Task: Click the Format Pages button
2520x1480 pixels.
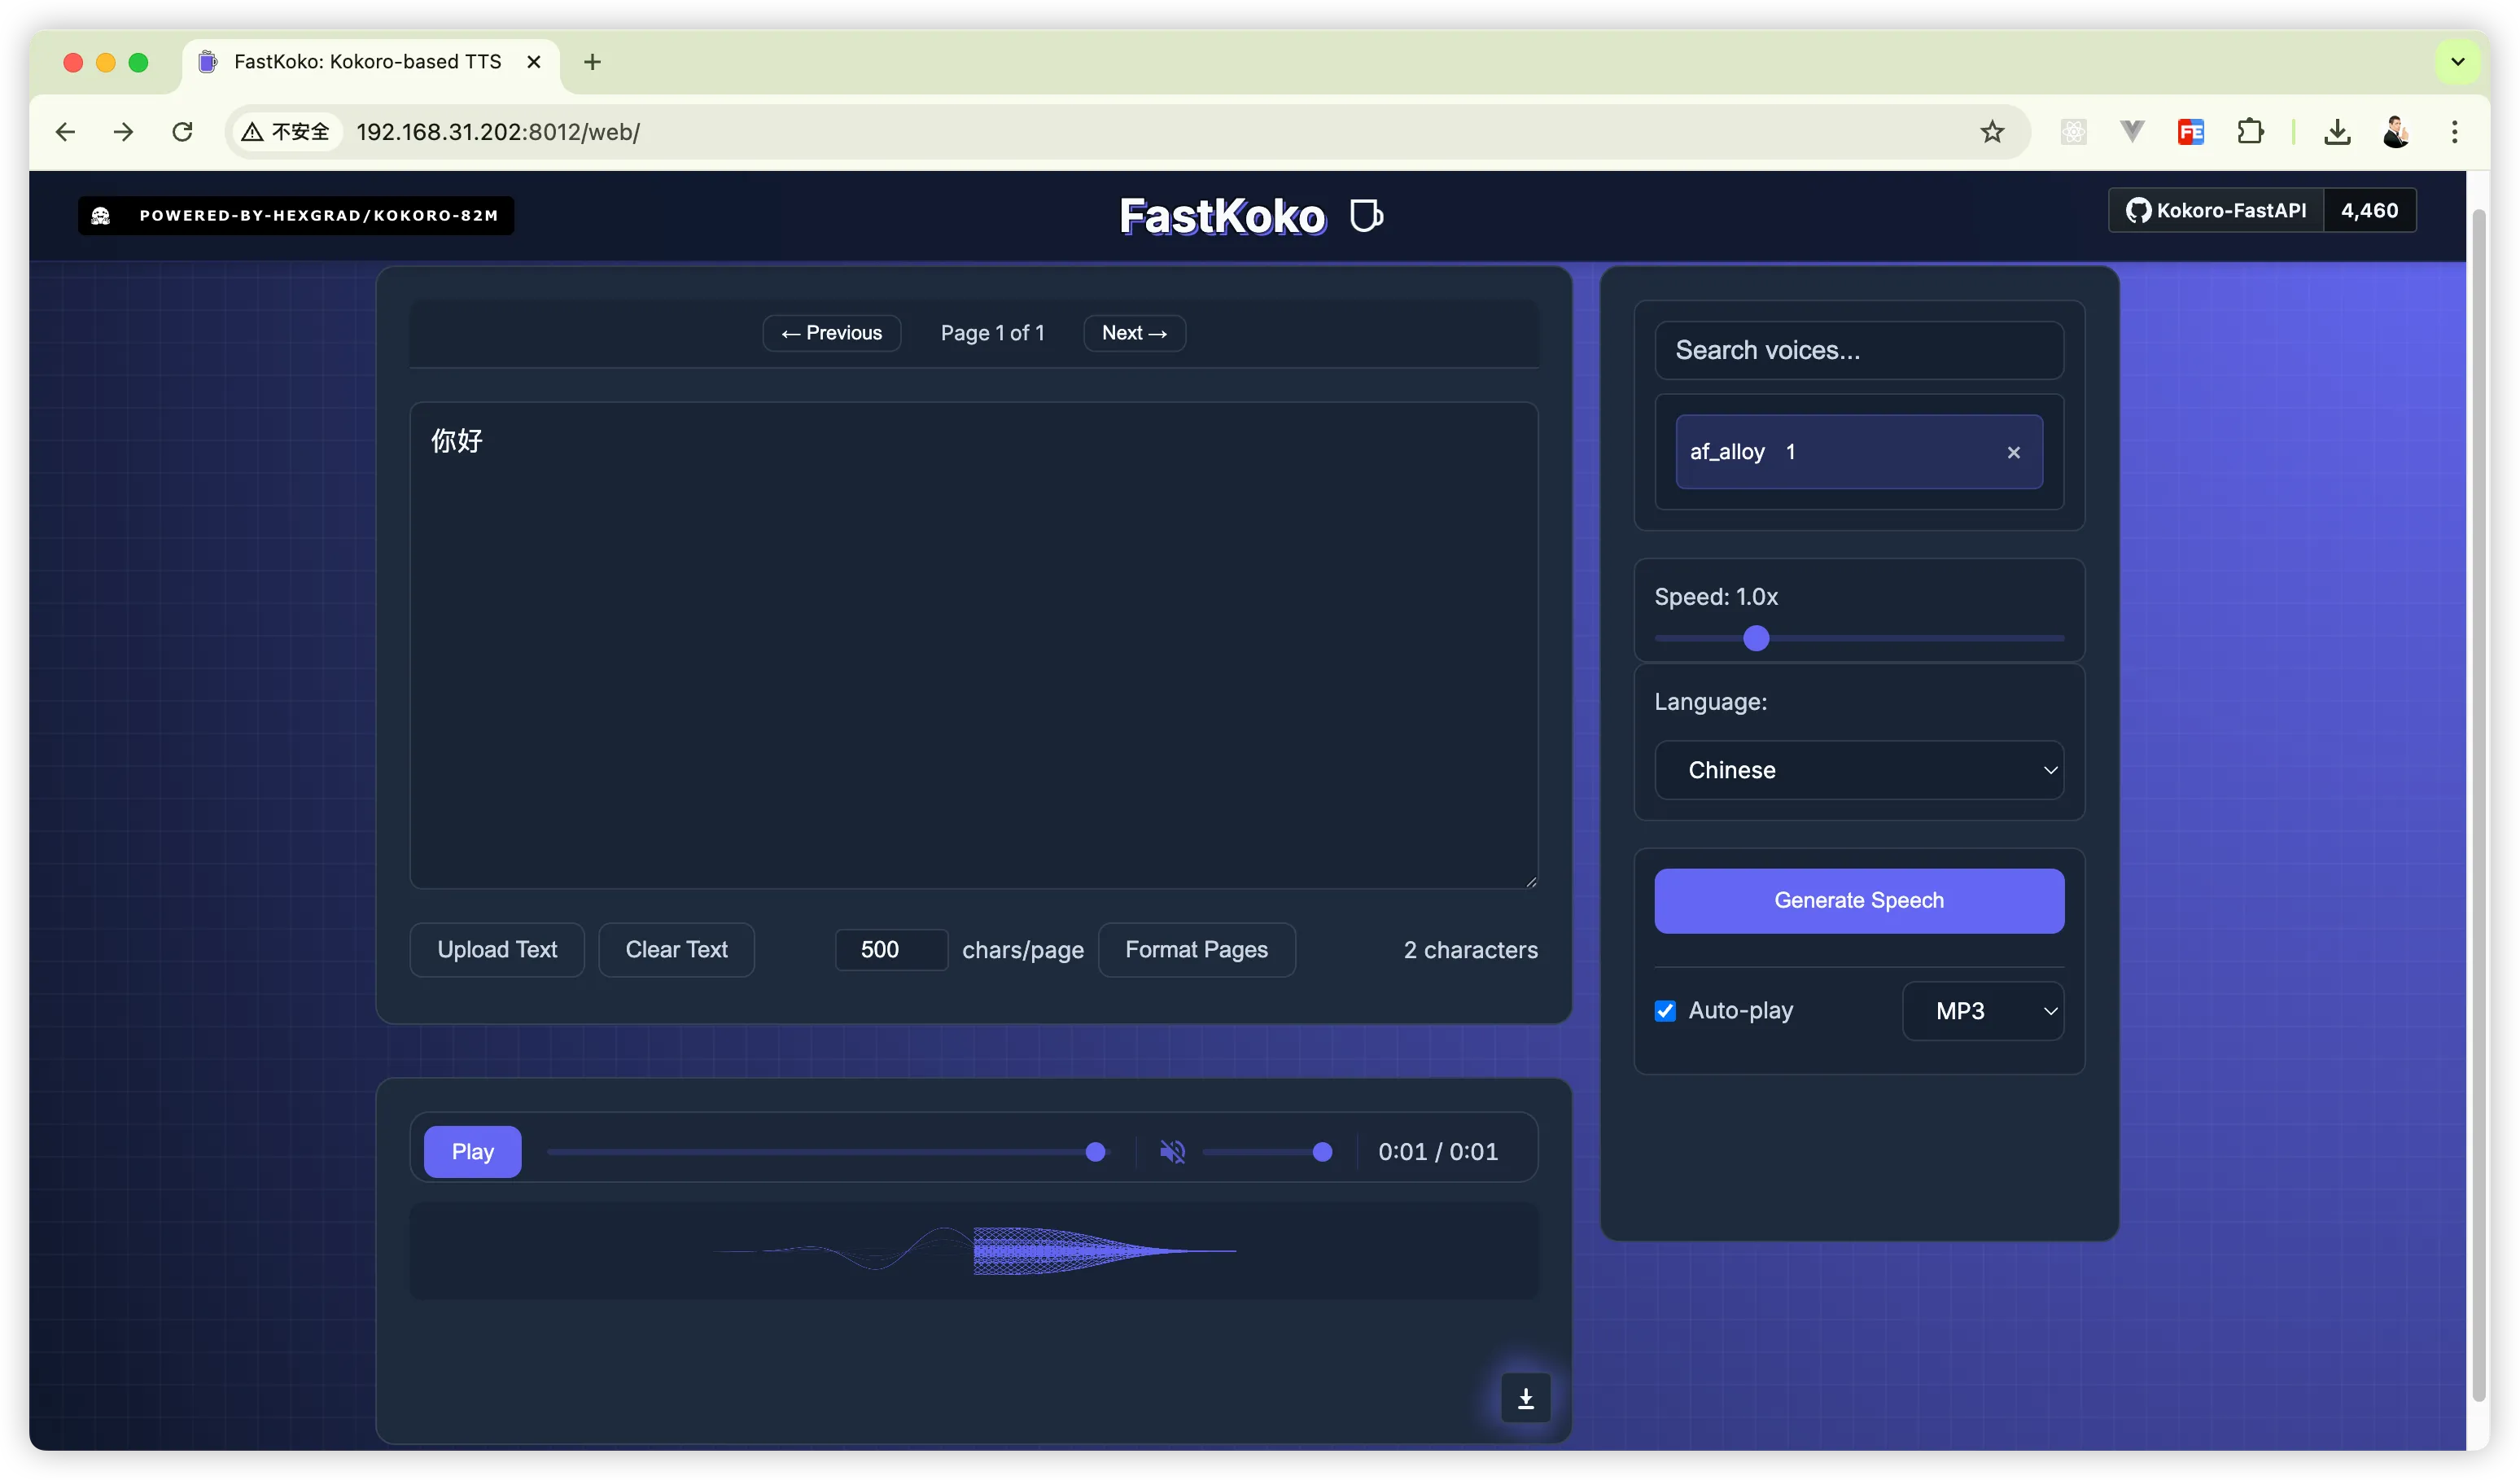Action: coord(1197,950)
